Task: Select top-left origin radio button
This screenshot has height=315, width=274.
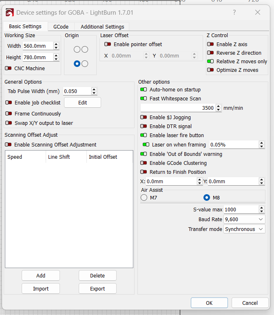Action: (x=77, y=49)
